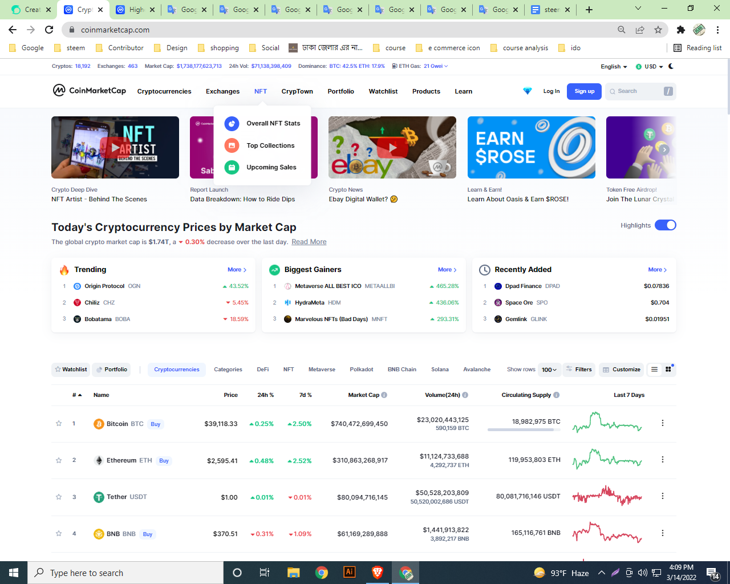
Task: Open the Bitcoin row three-dot menu
Action: click(x=662, y=423)
